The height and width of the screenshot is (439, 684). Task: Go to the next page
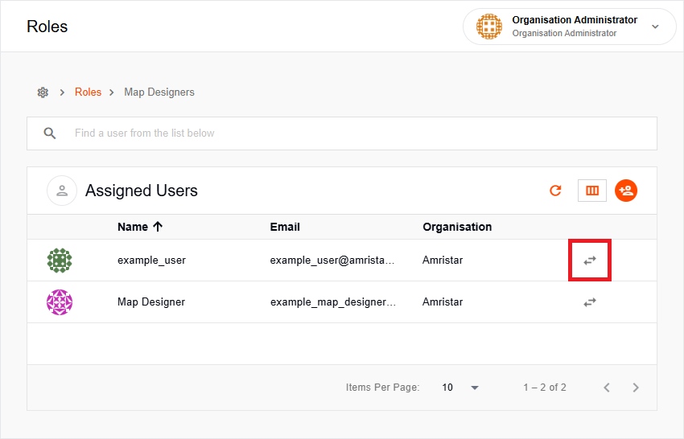point(636,388)
